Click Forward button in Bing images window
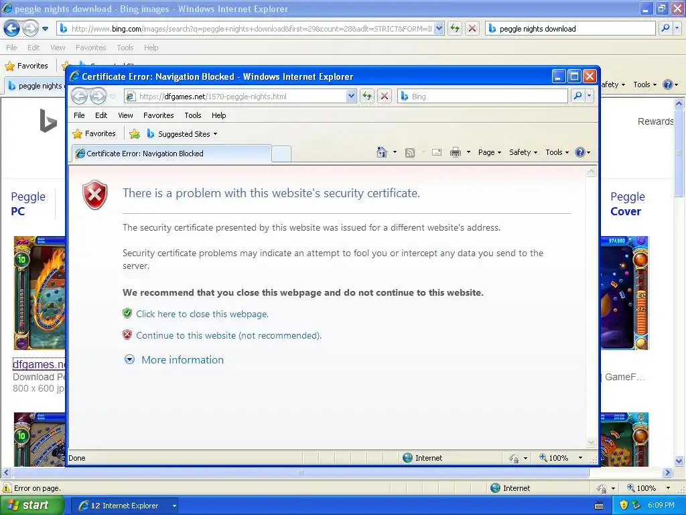This screenshot has height=515, width=686. (30, 28)
